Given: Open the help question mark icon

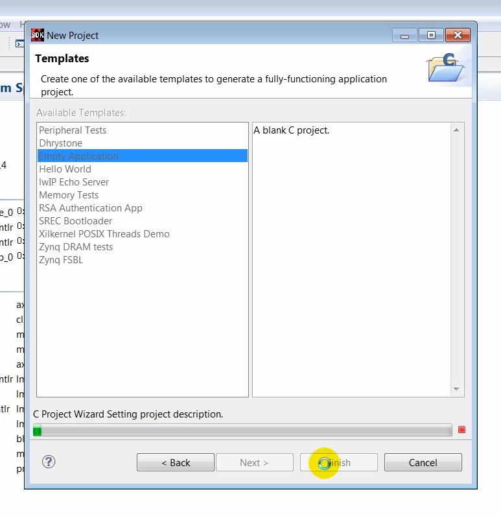Looking at the screenshot, I should pyautogui.click(x=49, y=462).
